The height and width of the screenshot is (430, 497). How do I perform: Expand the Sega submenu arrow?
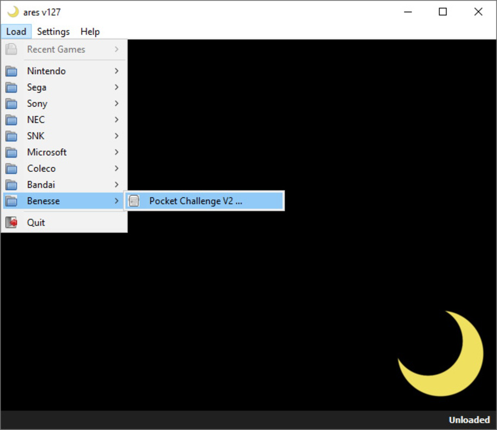[x=116, y=87]
